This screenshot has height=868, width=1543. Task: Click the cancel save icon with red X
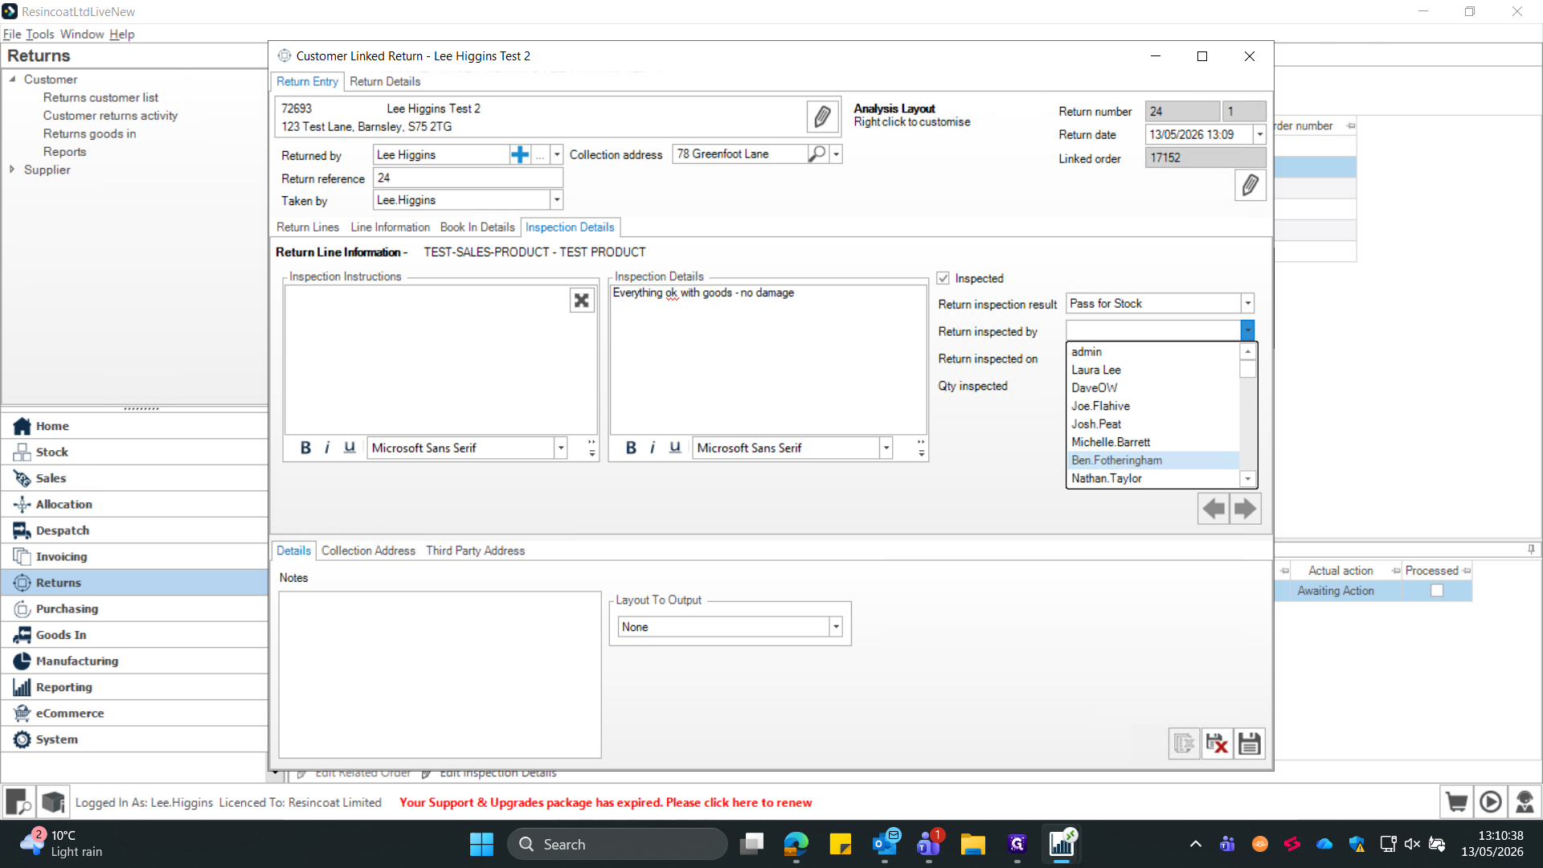point(1217,743)
